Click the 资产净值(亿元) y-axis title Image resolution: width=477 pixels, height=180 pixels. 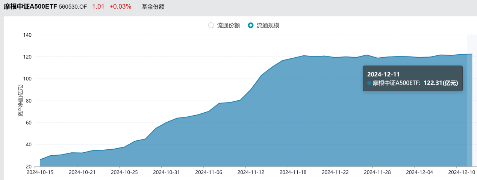coord(21,100)
